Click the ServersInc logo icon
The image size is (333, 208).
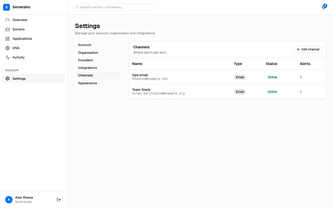[7, 7]
